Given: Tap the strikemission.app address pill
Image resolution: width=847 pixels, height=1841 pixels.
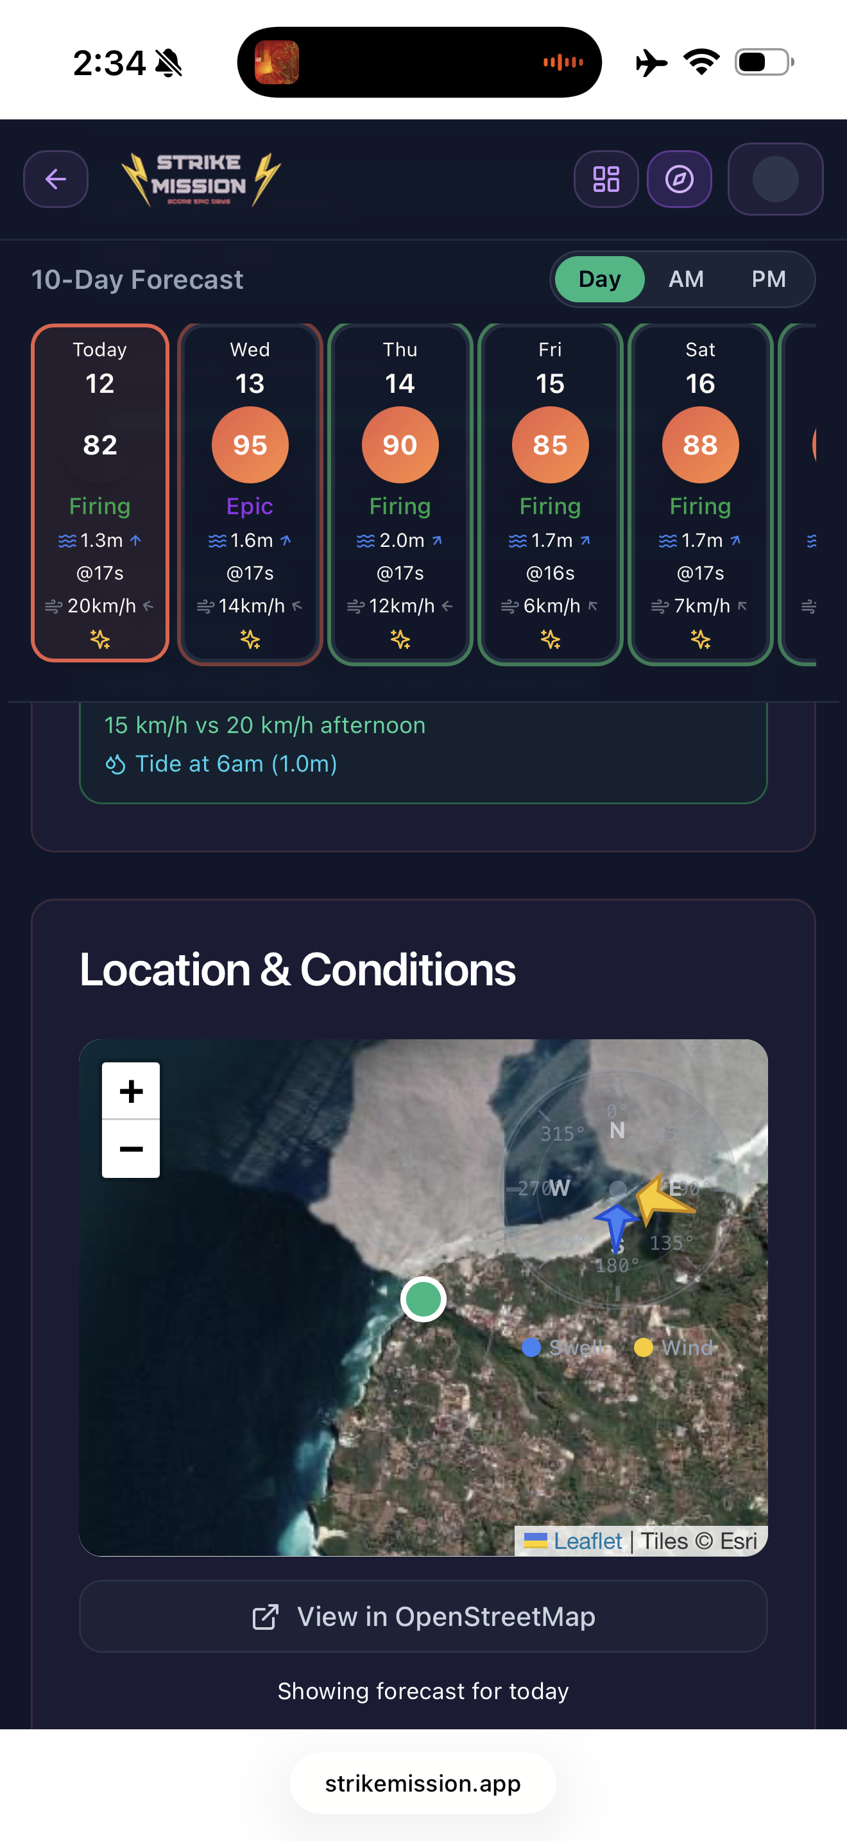Looking at the screenshot, I should click(x=423, y=1783).
